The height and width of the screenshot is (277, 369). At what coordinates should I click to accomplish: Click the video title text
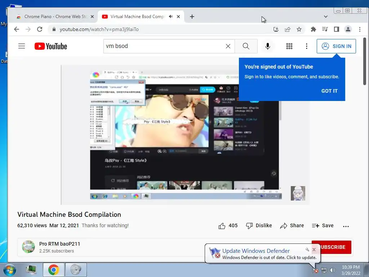[69, 214]
